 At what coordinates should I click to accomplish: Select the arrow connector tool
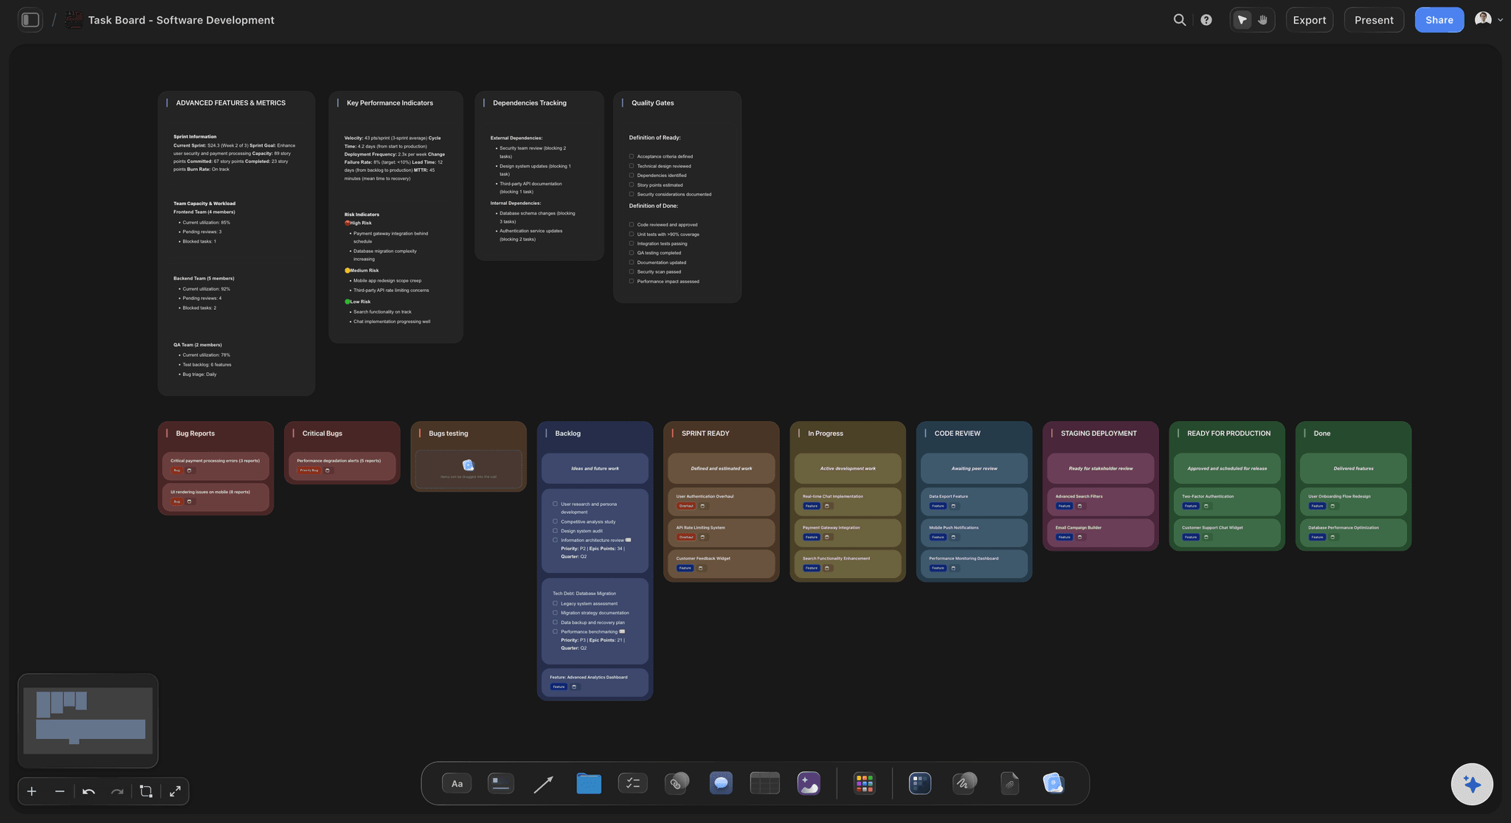[x=543, y=783]
